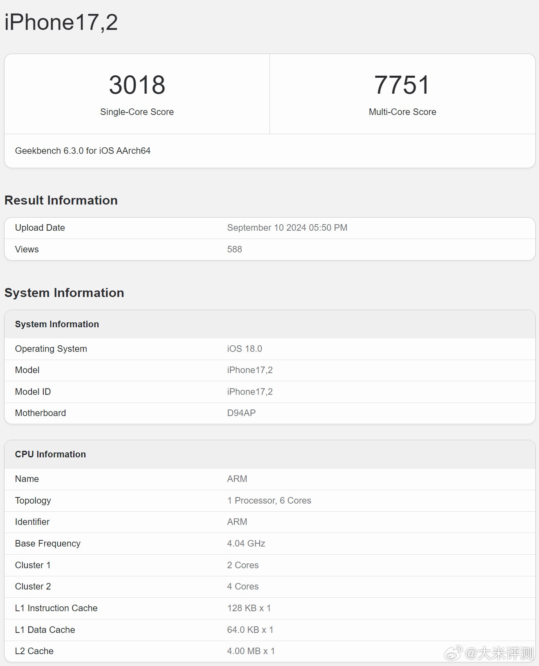
Task: Click the Model ID label
Action: point(33,392)
